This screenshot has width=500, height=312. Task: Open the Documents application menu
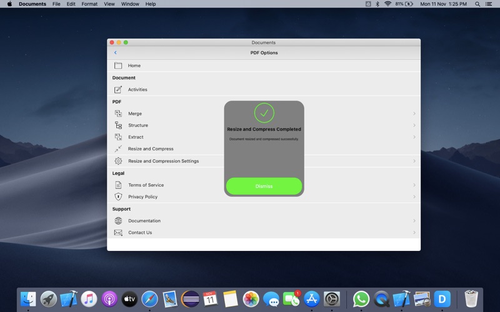(32, 4)
